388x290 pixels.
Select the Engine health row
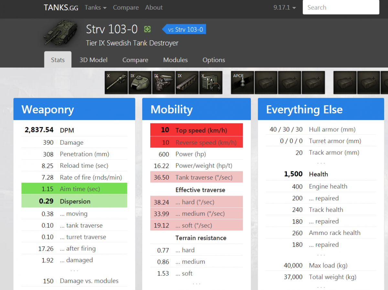tap(321, 186)
